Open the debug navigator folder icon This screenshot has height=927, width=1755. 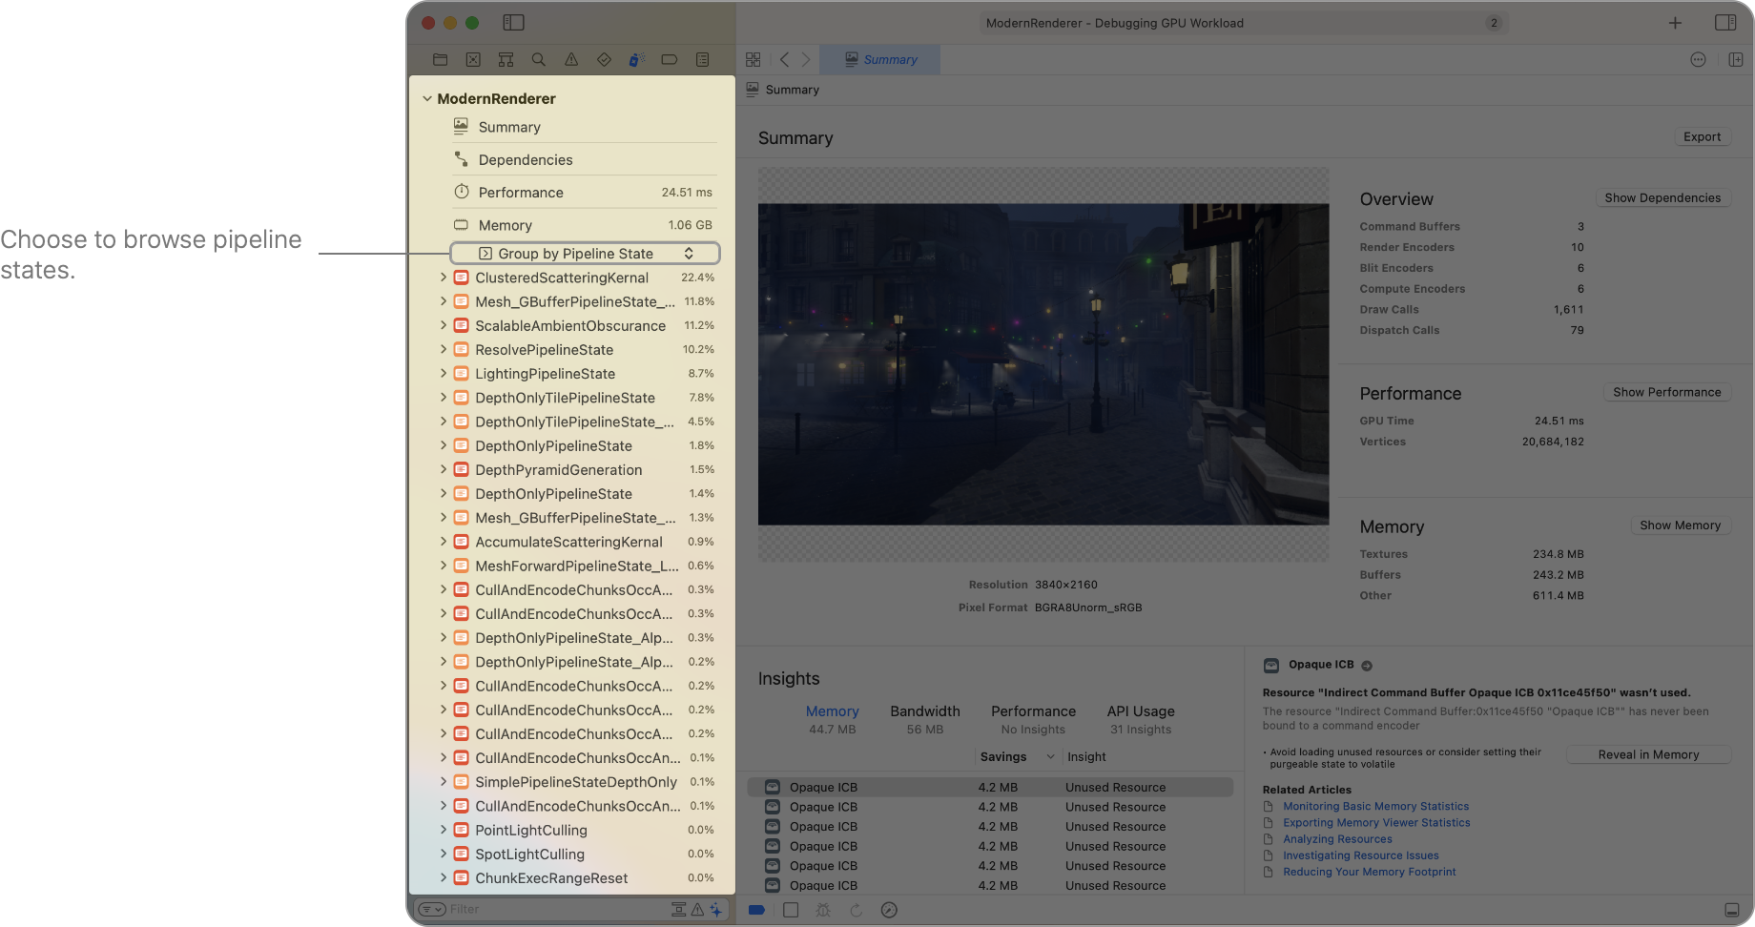pyautogui.click(x=440, y=59)
